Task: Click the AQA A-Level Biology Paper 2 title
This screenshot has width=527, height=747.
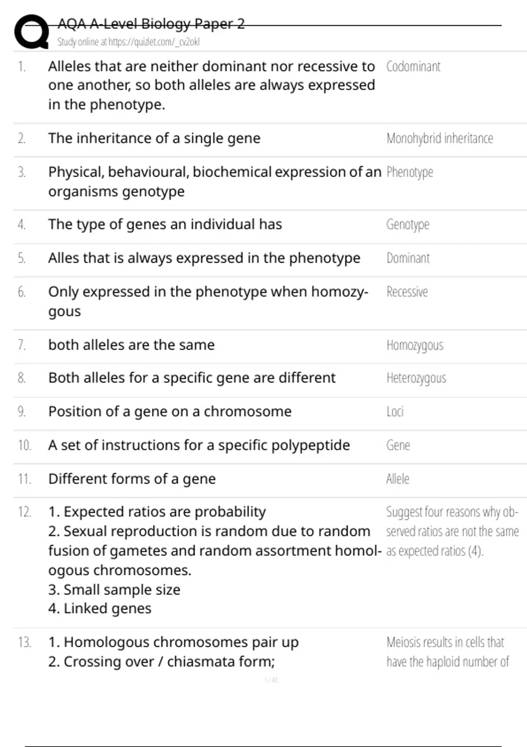Action: click(x=151, y=24)
